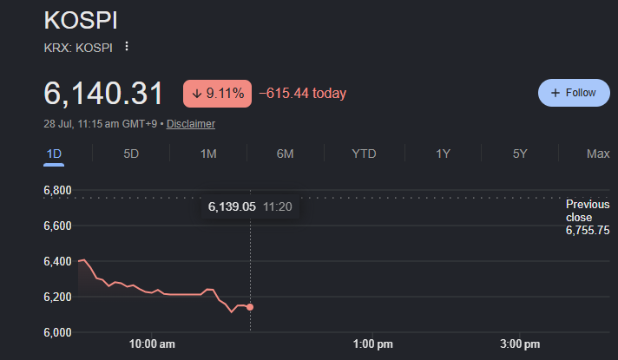Image resolution: width=618 pixels, height=360 pixels.
Task: Click the red 9.11% down badge
Action: coord(217,94)
